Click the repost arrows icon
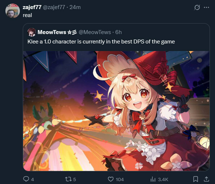Image resolution: width=215 pixels, height=184 pixels. [68, 179]
